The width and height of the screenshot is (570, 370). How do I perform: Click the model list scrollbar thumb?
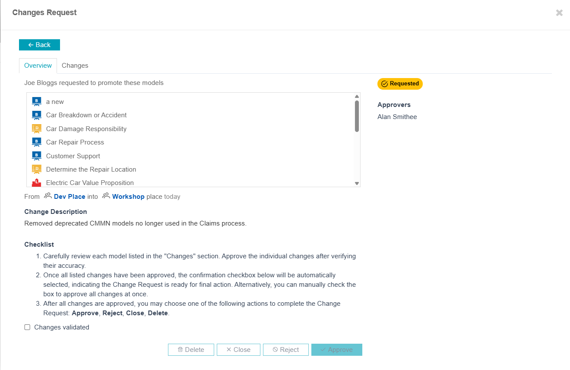click(x=357, y=116)
